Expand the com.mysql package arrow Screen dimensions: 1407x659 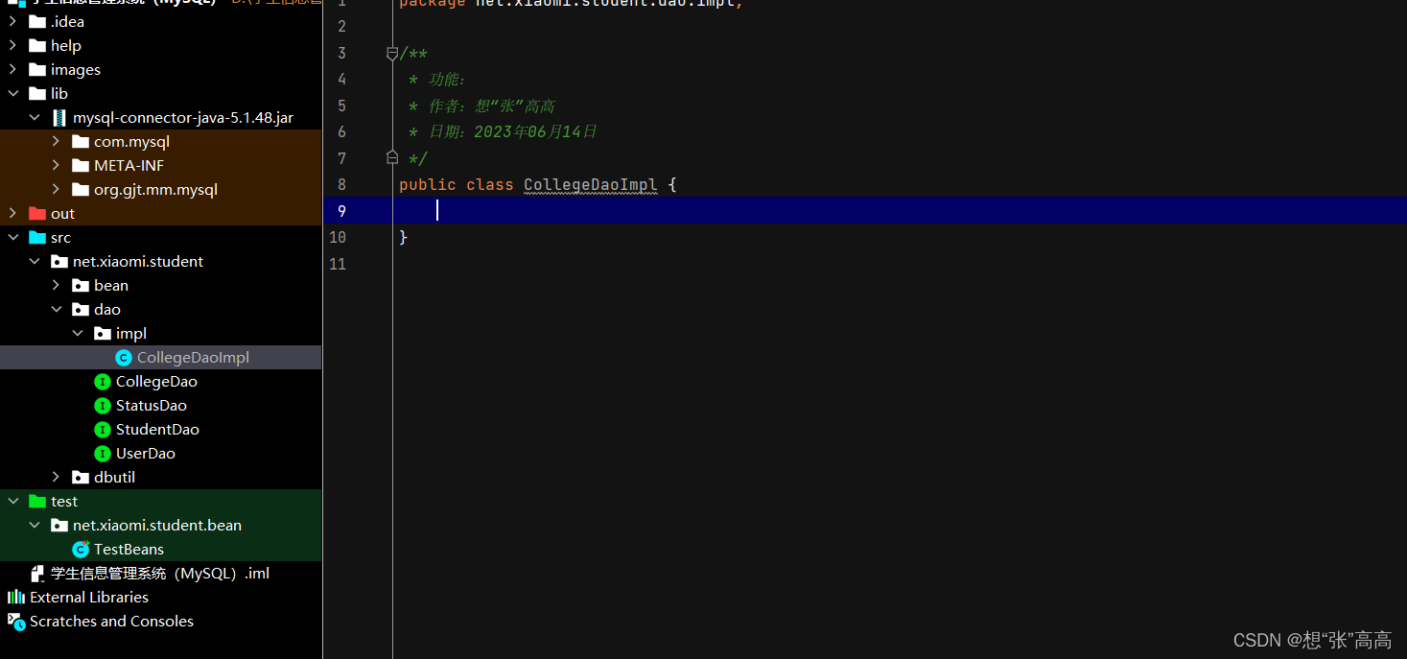(56, 141)
